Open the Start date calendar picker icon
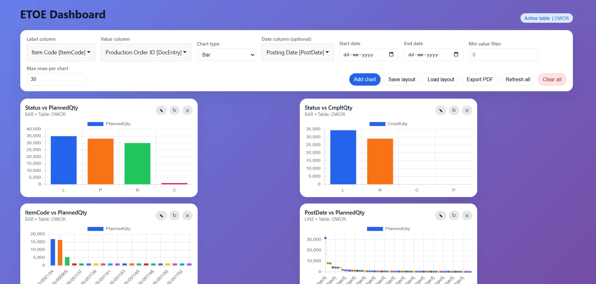 coord(391,54)
